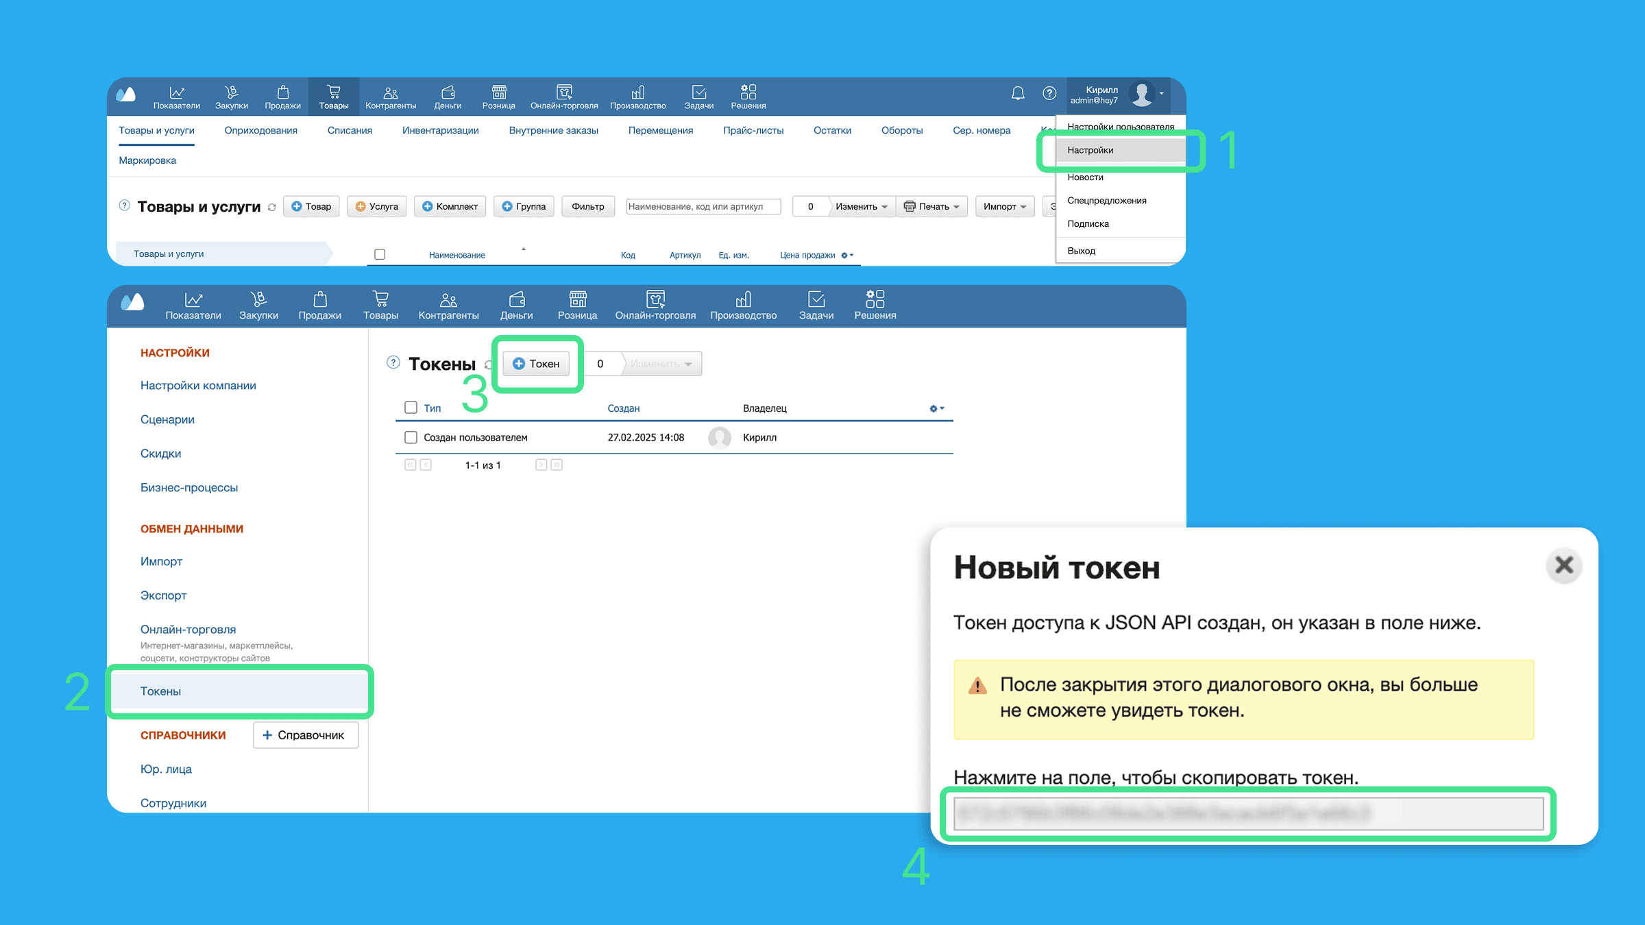Image resolution: width=1645 pixels, height=925 pixels.
Task: Tick the select-all checkbox in Наименование header
Action: pyautogui.click(x=380, y=254)
